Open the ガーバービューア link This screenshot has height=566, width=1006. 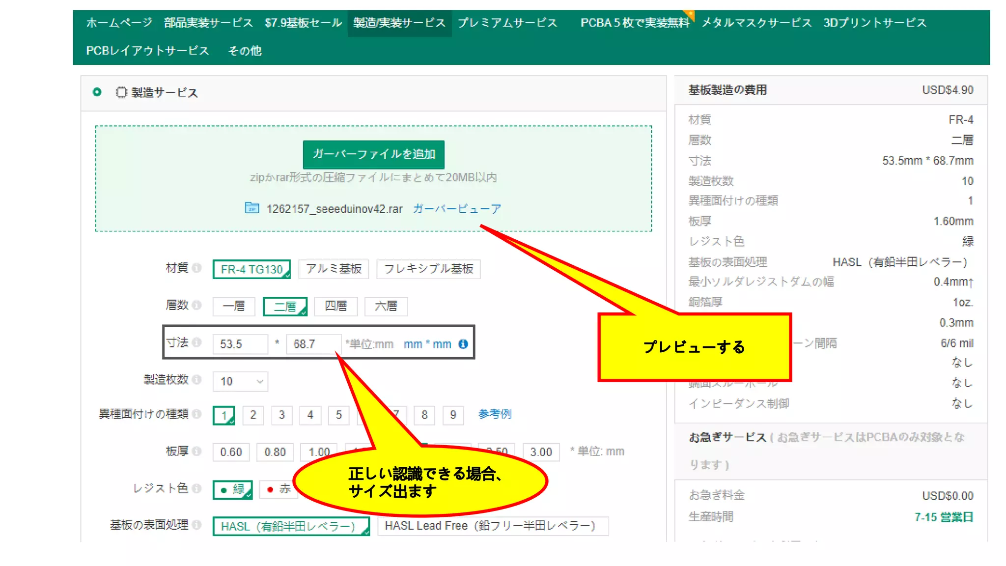pyautogui.click(x=457, y=209)
